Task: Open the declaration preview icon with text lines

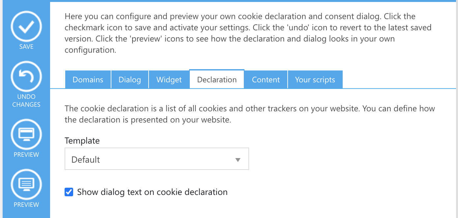Action: (26, 184)
